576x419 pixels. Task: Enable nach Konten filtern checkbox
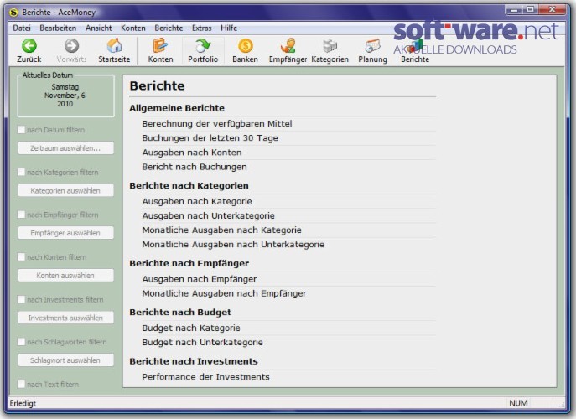pyautogui.click(x=21, y=256)
